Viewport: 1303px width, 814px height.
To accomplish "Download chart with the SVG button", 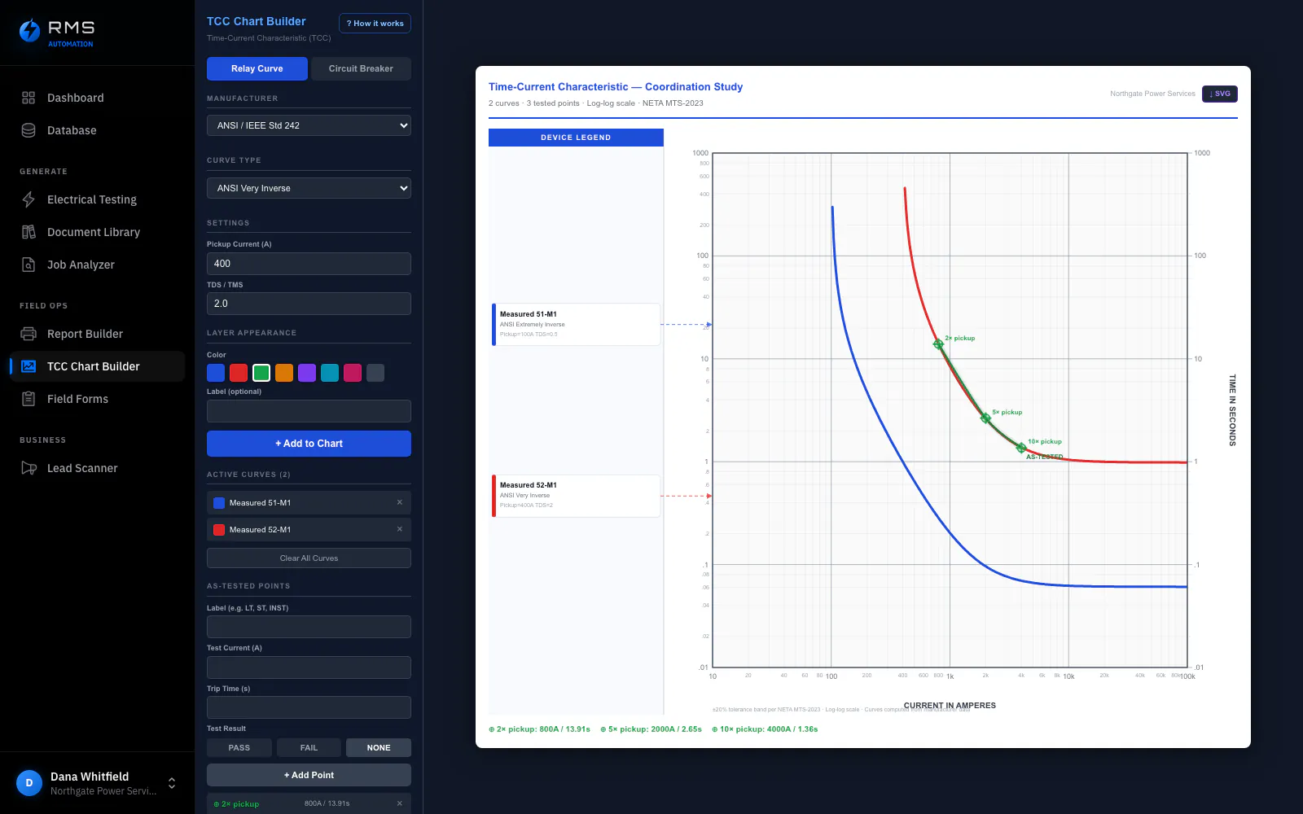I will (1220, 94).
